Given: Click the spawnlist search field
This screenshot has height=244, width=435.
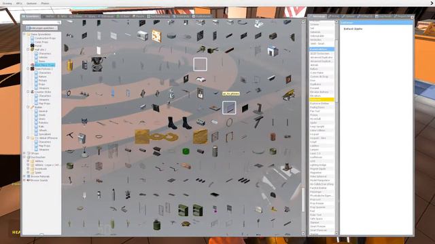Looking at the screenshot, I should click(x=41, y=22).
